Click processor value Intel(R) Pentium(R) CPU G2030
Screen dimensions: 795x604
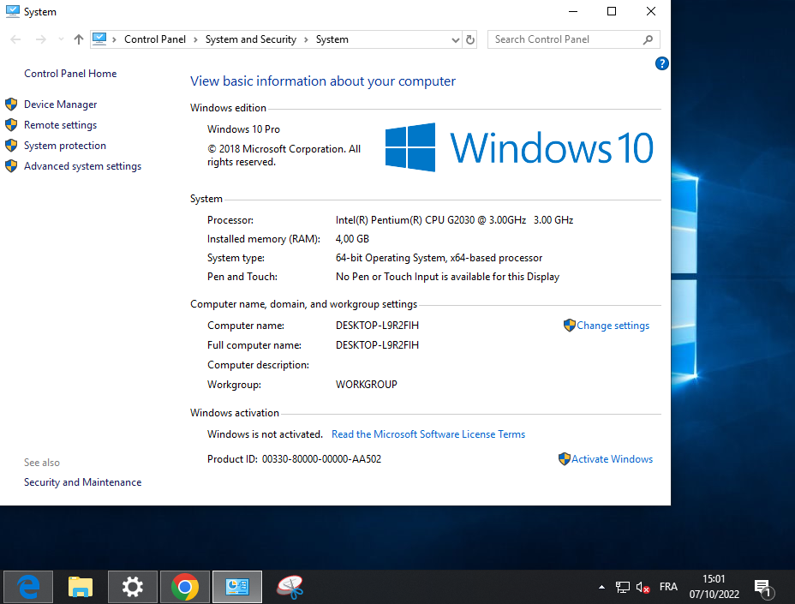454,220
